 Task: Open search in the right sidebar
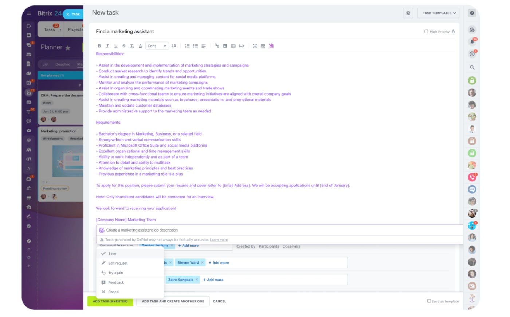click(x=472, y=68)
